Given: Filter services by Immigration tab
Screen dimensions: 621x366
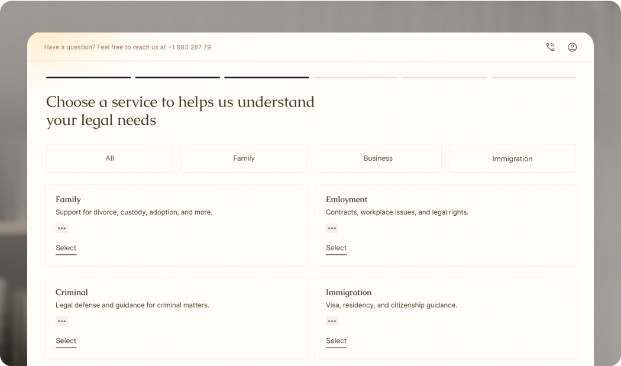Looking at the screenshot, I should point(512,158).
